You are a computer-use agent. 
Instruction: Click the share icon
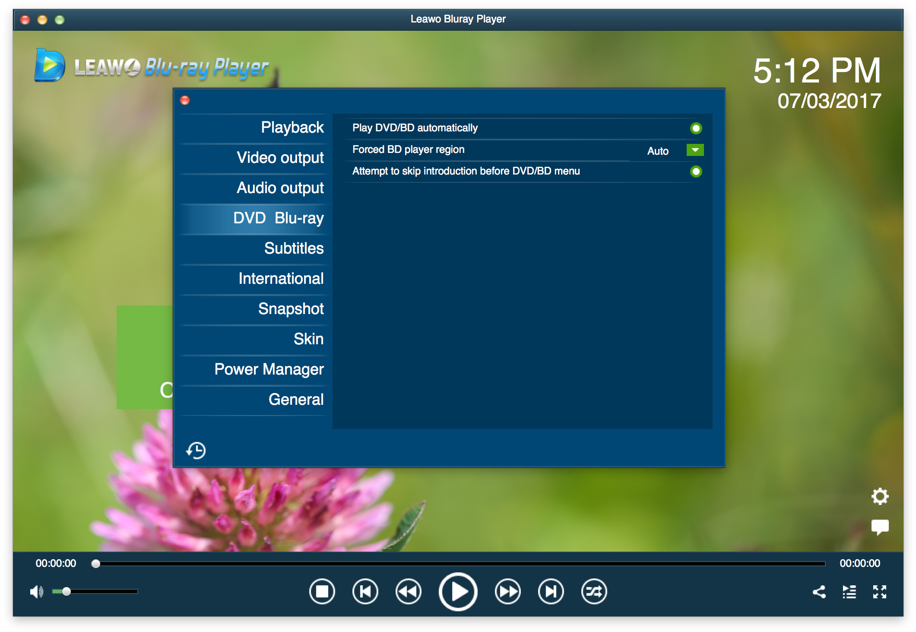pyautogui.click(x=819, y=591)
